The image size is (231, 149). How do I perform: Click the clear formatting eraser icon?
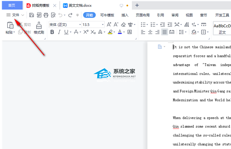point(123,24)
